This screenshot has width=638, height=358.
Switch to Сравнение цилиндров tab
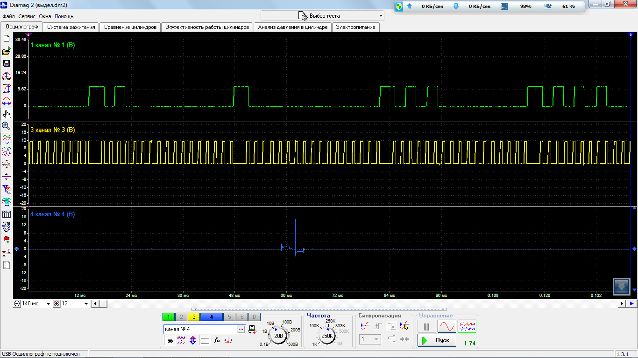[x=130, y=27]
